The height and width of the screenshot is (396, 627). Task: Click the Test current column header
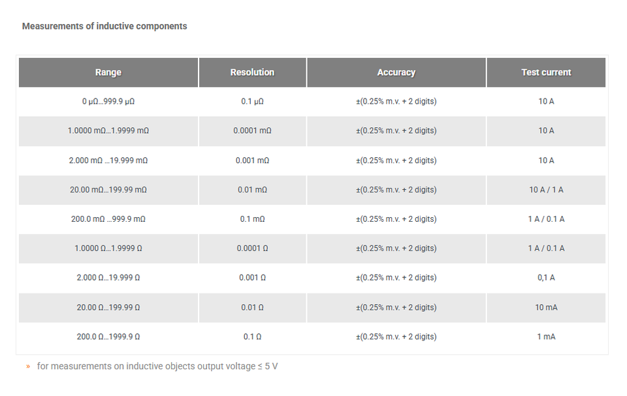pyautogui.click(x=546, y=72)
